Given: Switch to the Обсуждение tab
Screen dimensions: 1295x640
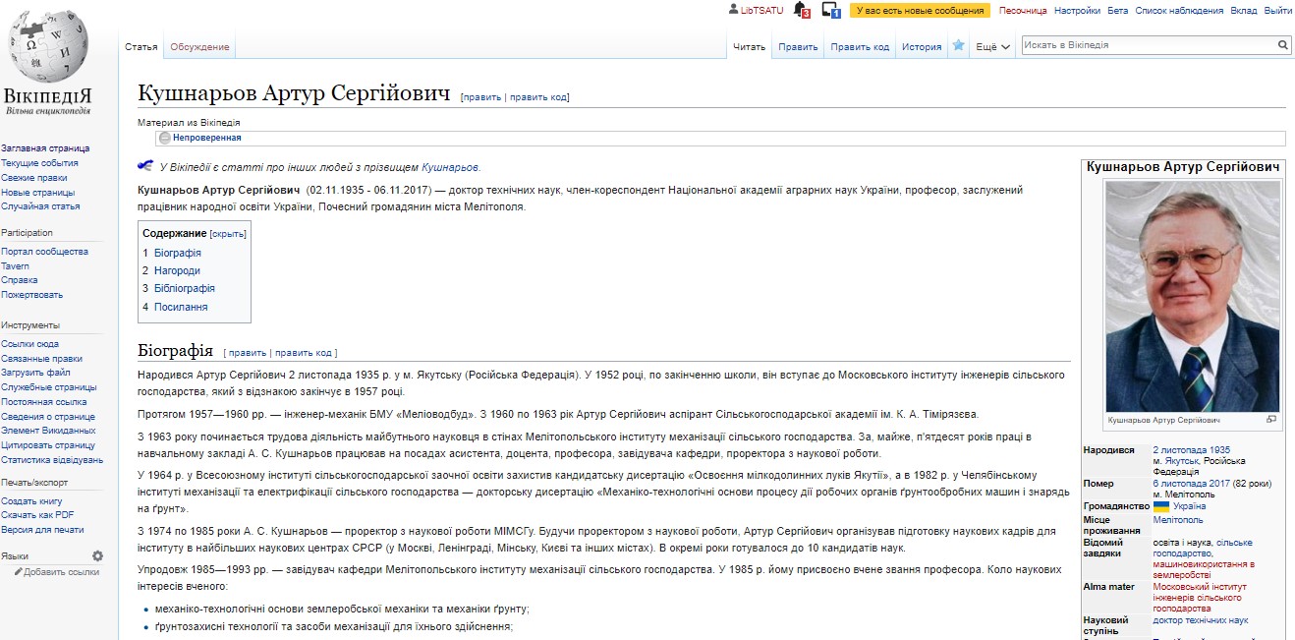Looking at the screenshot, I should [199, 47].
